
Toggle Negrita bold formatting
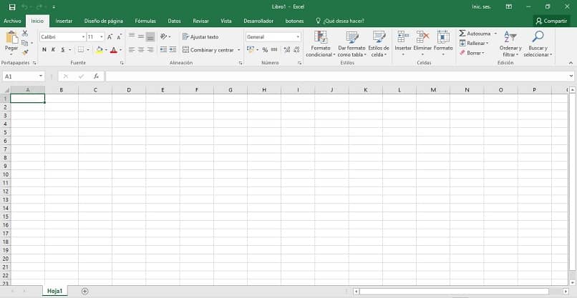click(44, 49)
